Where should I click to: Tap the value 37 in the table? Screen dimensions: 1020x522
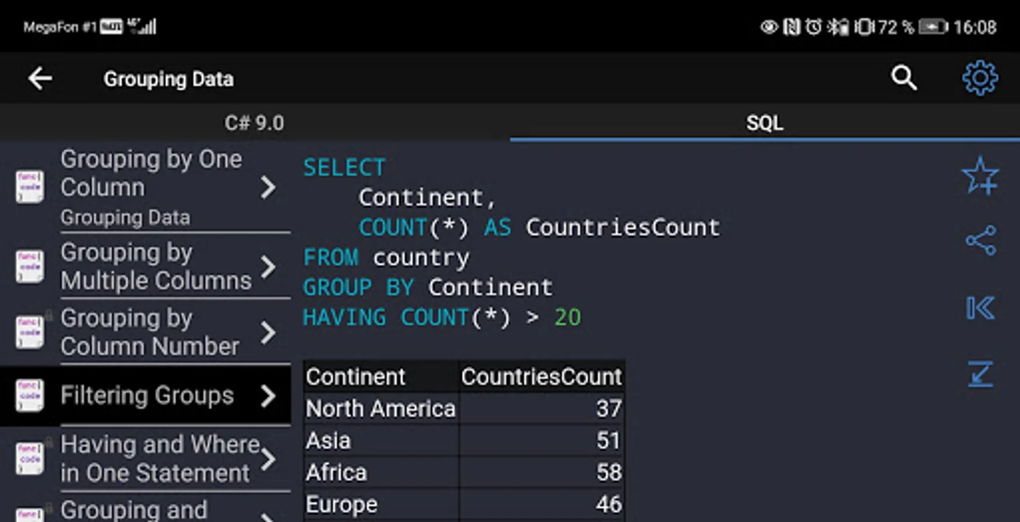pyautogui.click(x=609, y=409)
